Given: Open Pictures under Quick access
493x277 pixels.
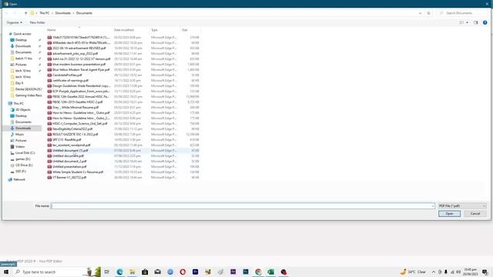Looking at the screenshot, I should 21,65.
